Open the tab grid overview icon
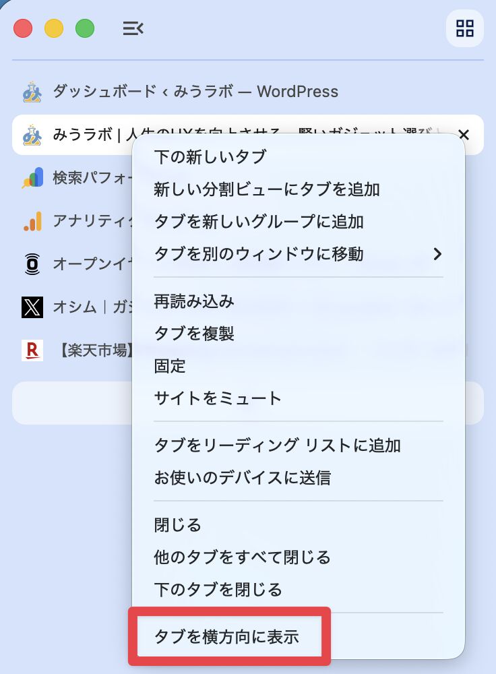496x674 pixels. coord(464,28)
